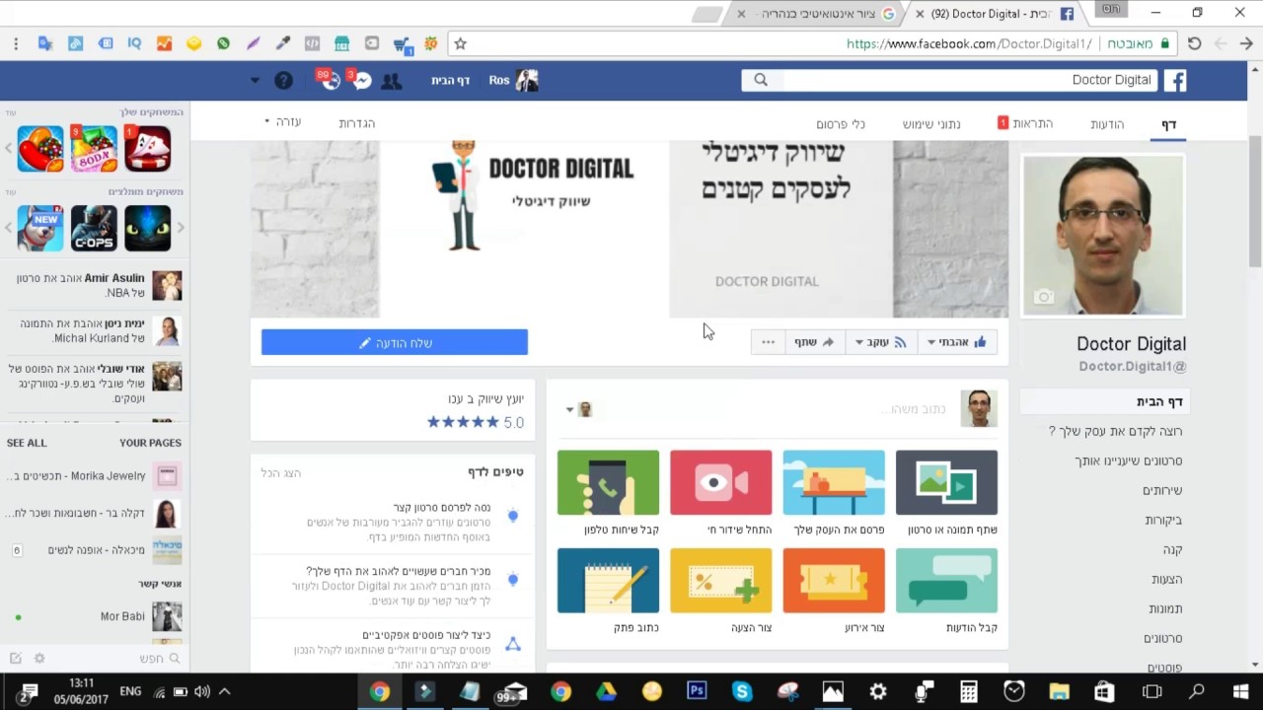Image resolution: width=1263 pixels, height=710 pixels.
Task: Open the Facebook account dropdown arrow
Action: tap(255, 81)
